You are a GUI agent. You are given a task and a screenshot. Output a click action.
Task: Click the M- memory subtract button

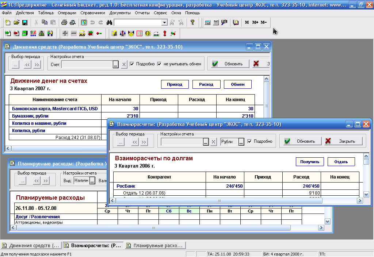264,22
